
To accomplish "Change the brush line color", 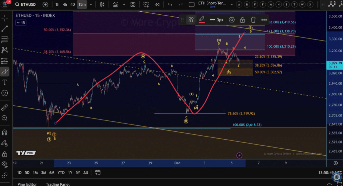I will click(202, 20).
